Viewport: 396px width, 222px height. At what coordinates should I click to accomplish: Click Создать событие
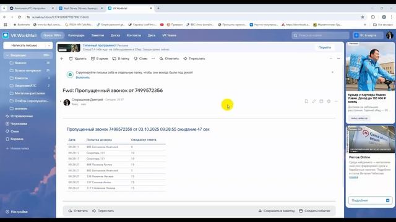click(x=315, y=211)
